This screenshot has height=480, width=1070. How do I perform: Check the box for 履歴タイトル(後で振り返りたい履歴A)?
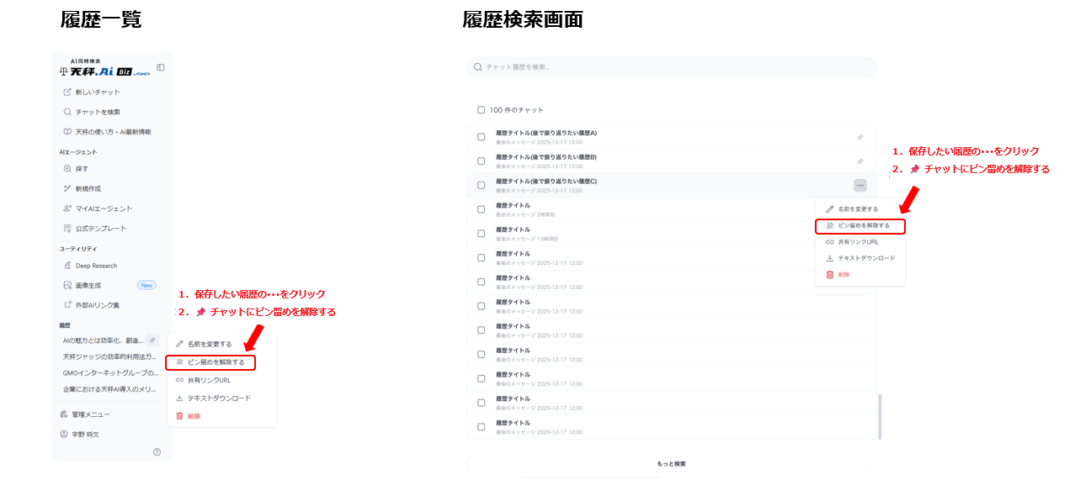click(482, 137)
